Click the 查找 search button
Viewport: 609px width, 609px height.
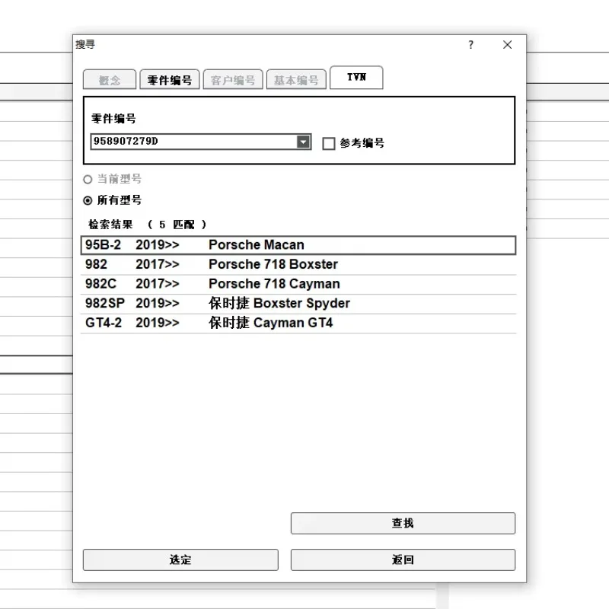403,523
